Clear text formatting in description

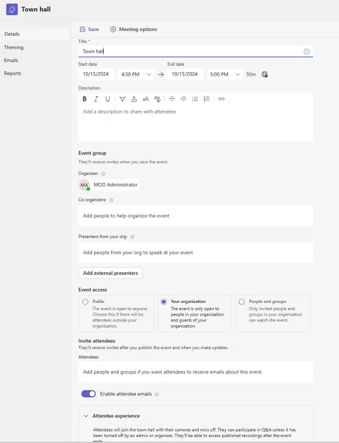pos(157,99)
